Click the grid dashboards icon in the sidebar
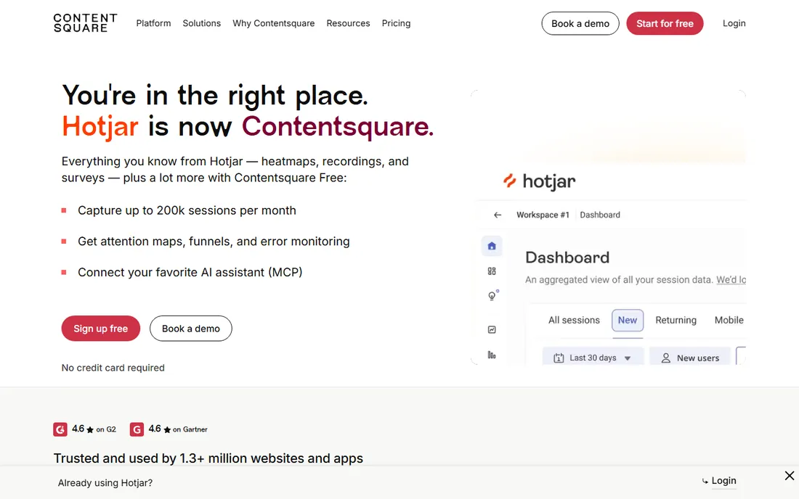The height and width of the screenshot is (499, 799). pyautogui.click(x=492, y=271)
